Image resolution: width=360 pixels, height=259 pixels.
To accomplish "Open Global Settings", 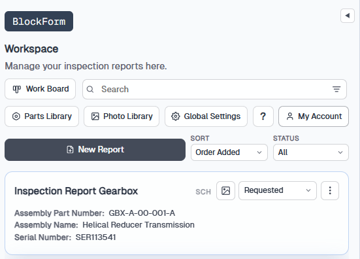I will [206, 116].
